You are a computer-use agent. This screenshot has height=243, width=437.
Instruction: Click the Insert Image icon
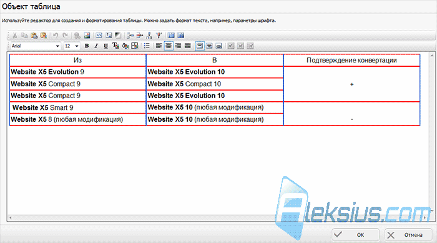pyautogui.click(x=87, y=36)
